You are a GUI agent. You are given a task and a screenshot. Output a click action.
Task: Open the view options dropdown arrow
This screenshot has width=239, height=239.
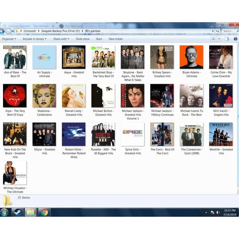219,39
